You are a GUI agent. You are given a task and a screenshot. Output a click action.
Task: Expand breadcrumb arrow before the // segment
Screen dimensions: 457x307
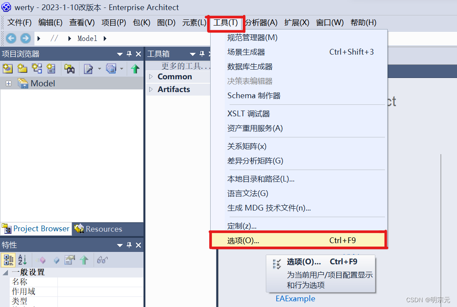tap(39, 38)
